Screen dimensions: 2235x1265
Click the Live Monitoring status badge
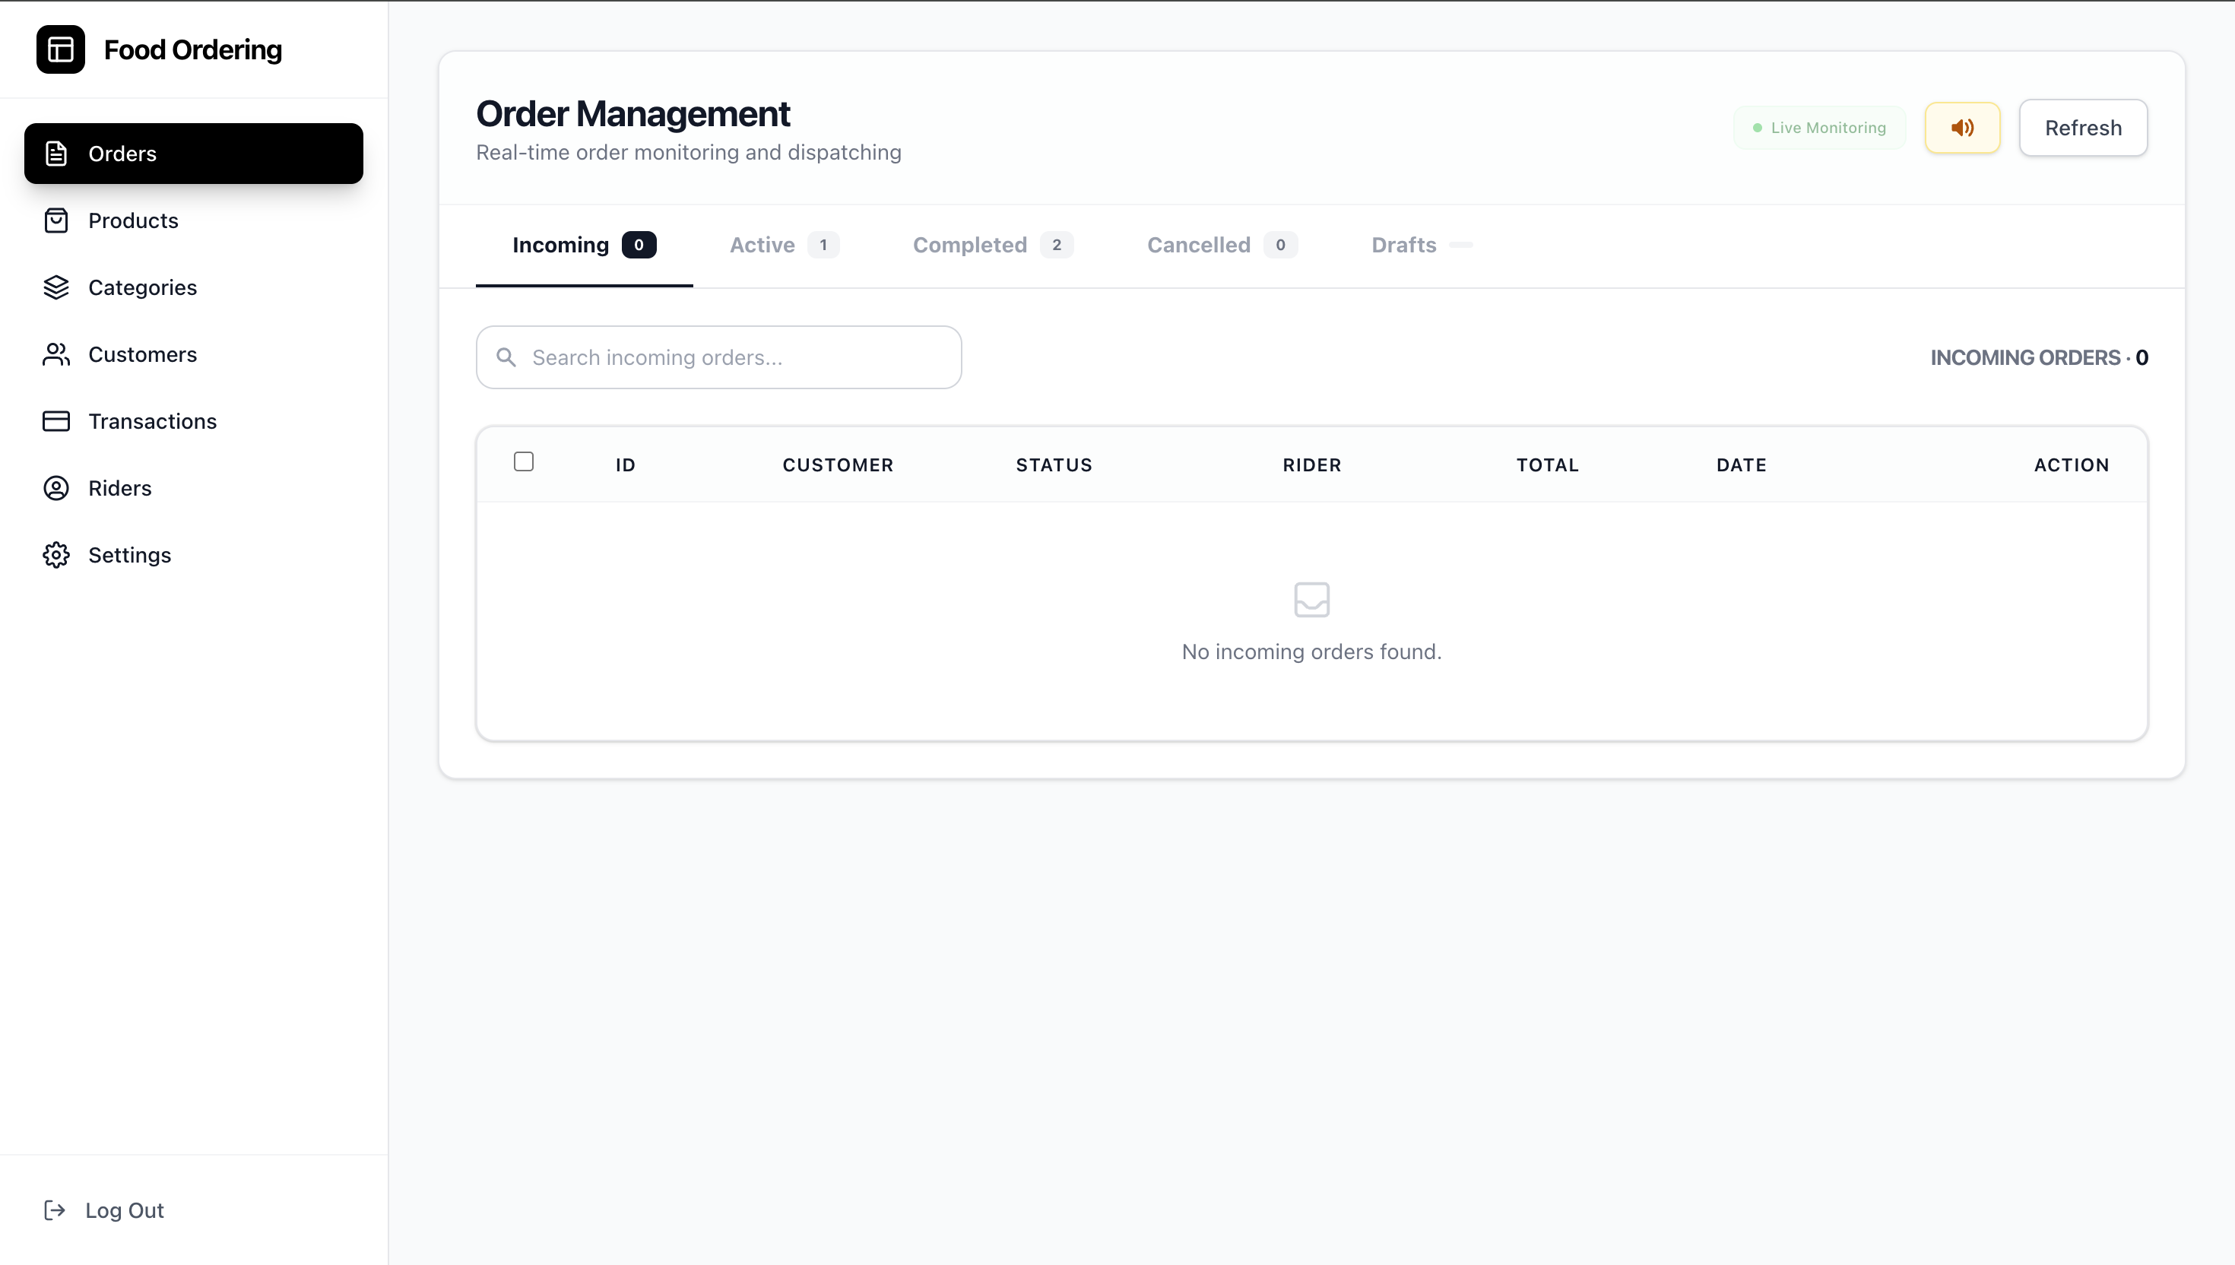pyautogui.click(x=1819, y=128)
